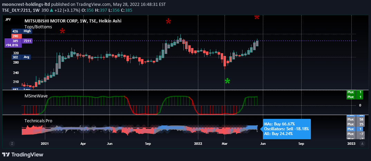371x161 pixels.
Task: Click the latest green candle at the chart's end
Action: point(257,43)
